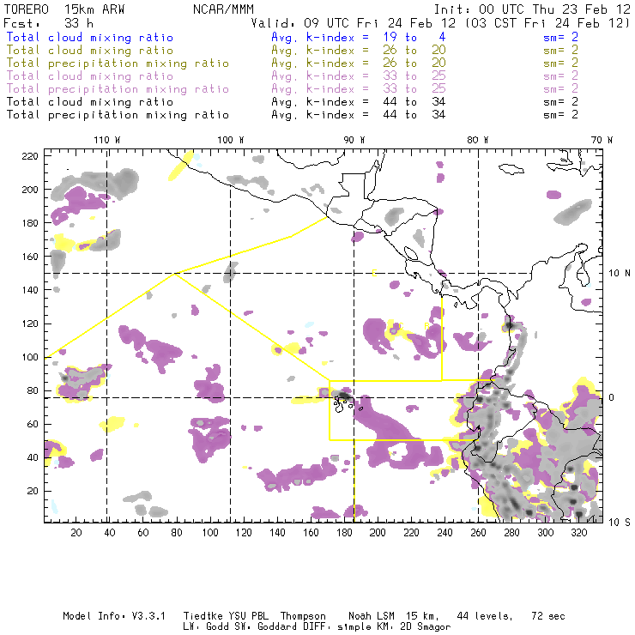This screenshot has width=635, height=635.
Task: Click the '220' tick on vertical axis
Action: [x=30, y=156]
